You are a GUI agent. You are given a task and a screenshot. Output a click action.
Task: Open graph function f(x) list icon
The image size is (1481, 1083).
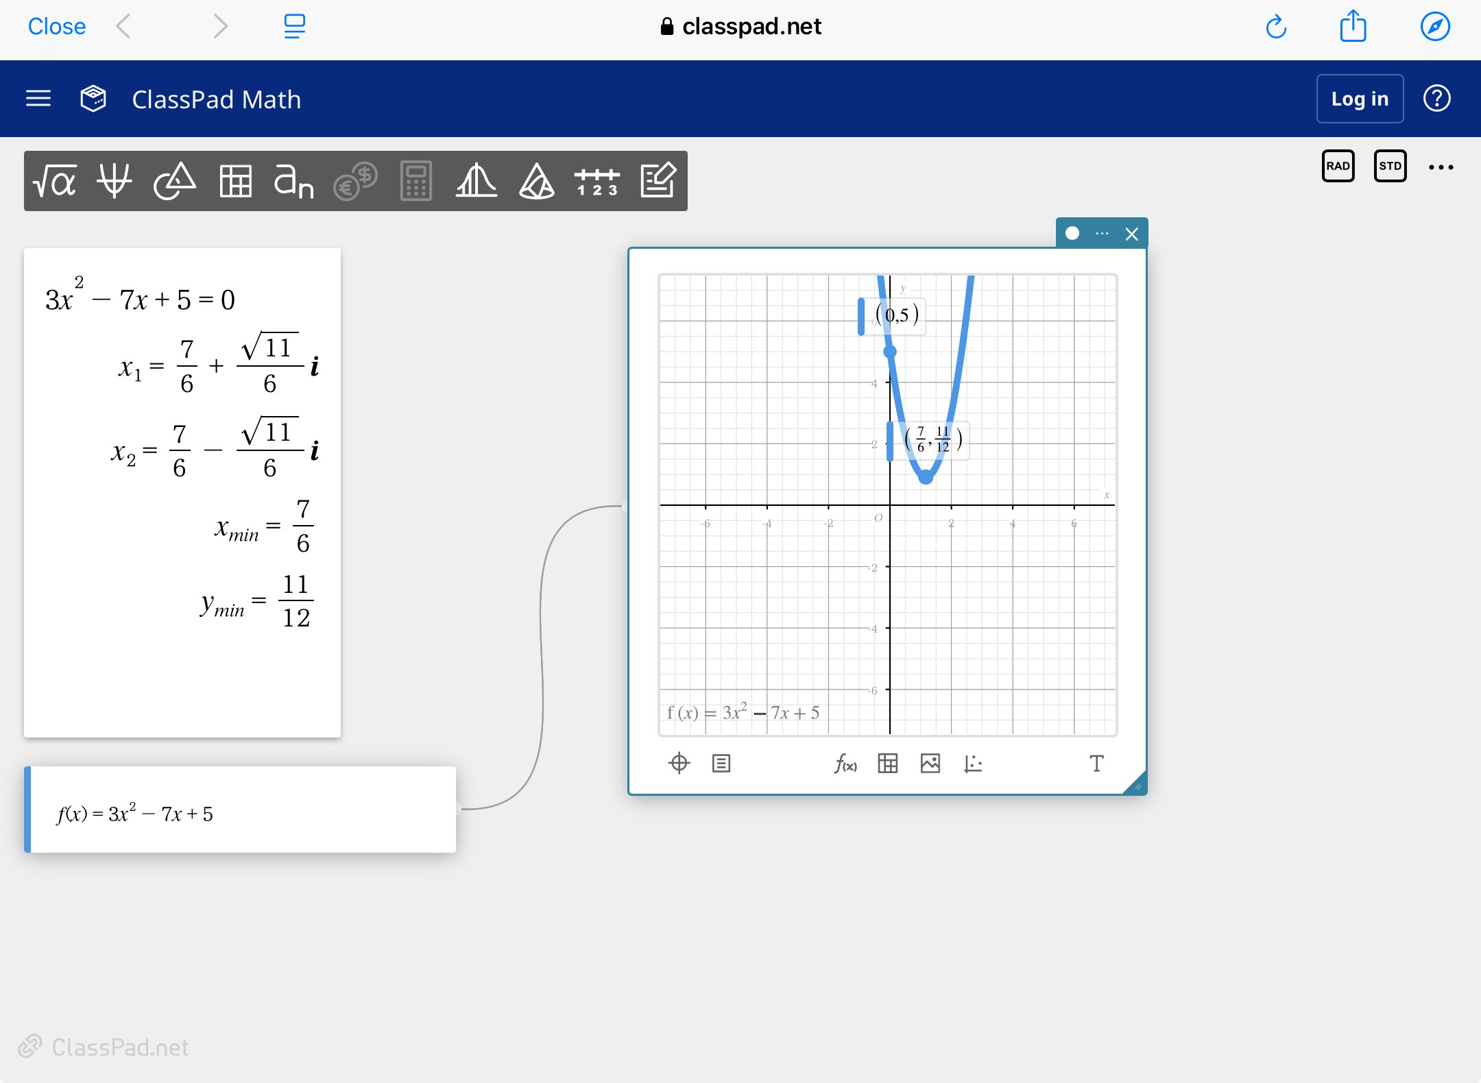click(x=845, y=763)
